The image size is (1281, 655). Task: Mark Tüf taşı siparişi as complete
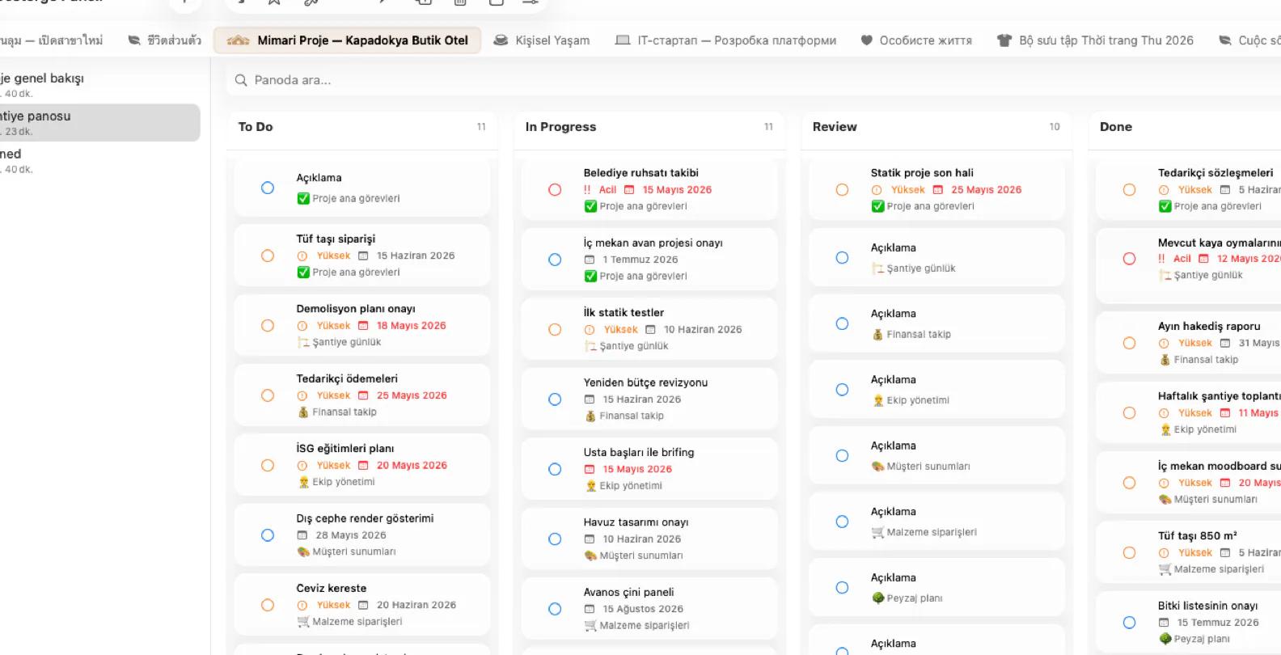[x=268, y=256]
